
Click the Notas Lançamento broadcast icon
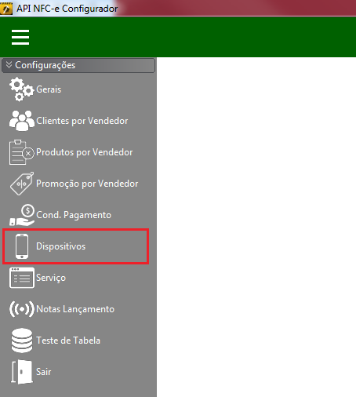coord(22,309)
